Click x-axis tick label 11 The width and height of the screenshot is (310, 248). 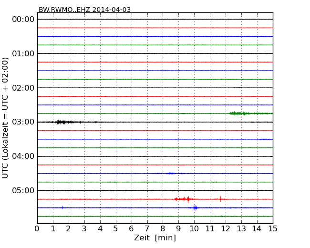click(x=210, y=228)
